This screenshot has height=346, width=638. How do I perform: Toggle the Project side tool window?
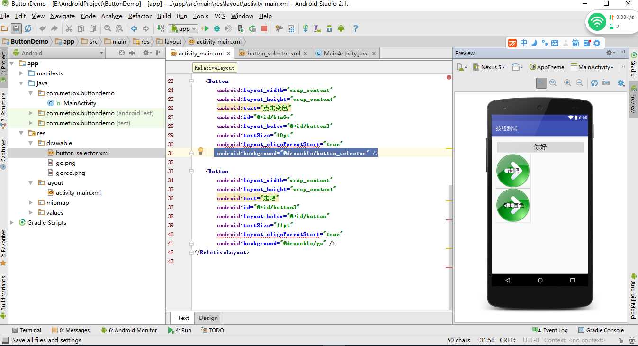(x=4, y=67)
